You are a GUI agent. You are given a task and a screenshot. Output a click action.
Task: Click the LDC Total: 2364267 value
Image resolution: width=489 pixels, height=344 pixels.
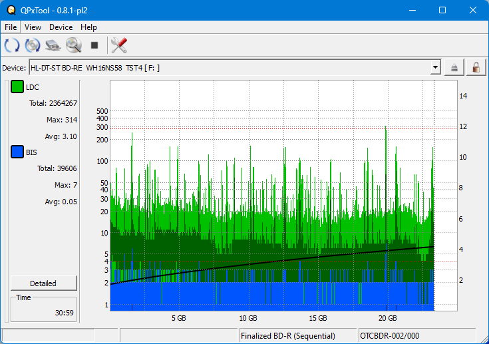click(x=53, y=103)
